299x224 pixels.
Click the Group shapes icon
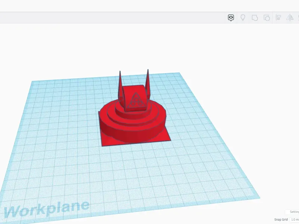pyautogui.click(x=255, y=18)
